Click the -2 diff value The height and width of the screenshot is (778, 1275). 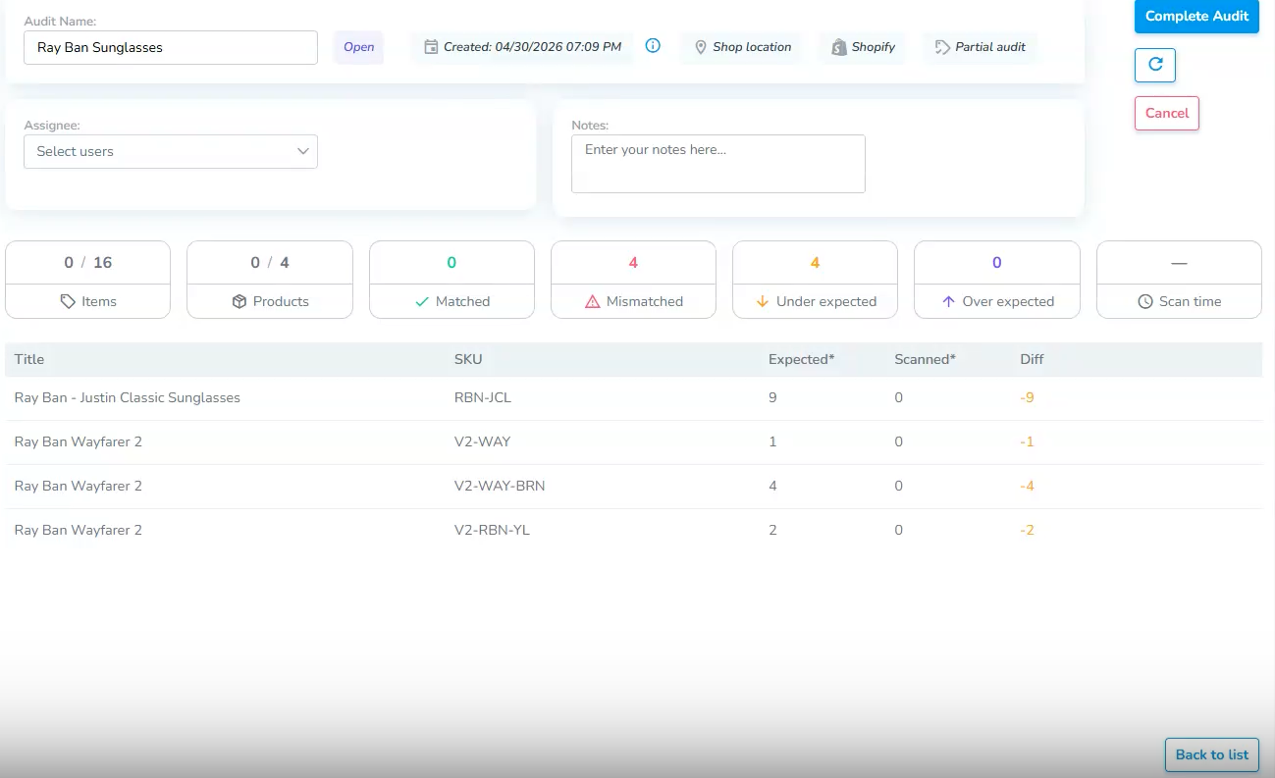(1027, 530)
